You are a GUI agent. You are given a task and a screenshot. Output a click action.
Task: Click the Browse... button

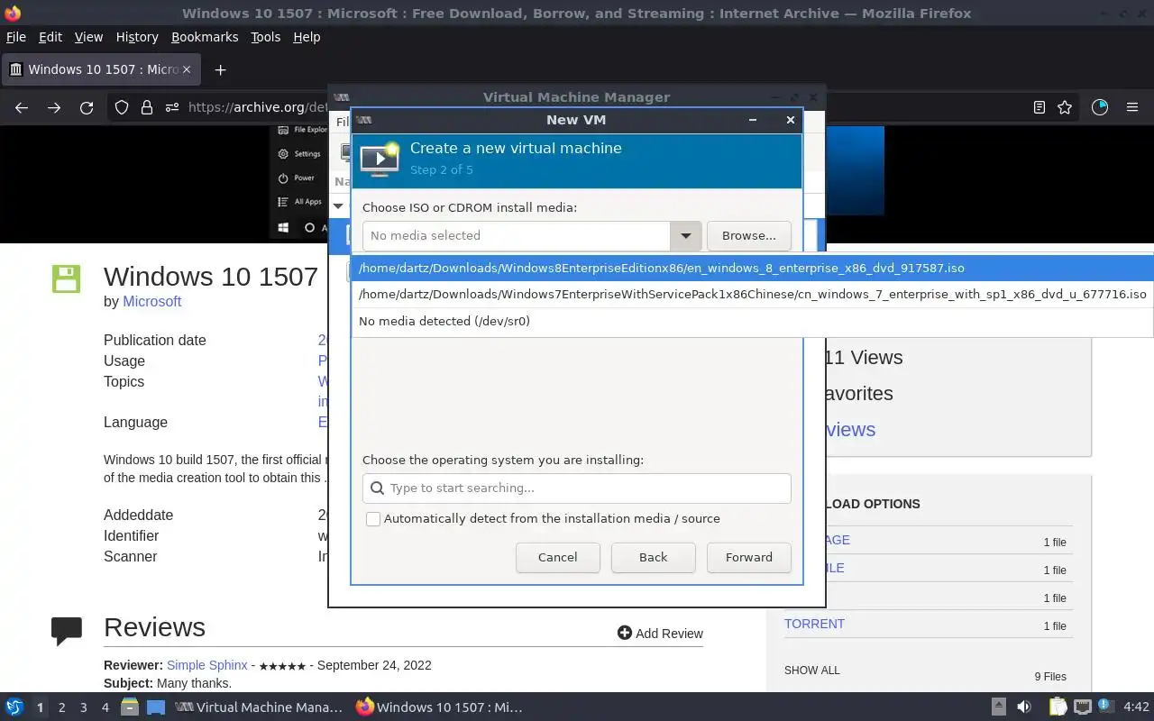[x=748, y=236]
